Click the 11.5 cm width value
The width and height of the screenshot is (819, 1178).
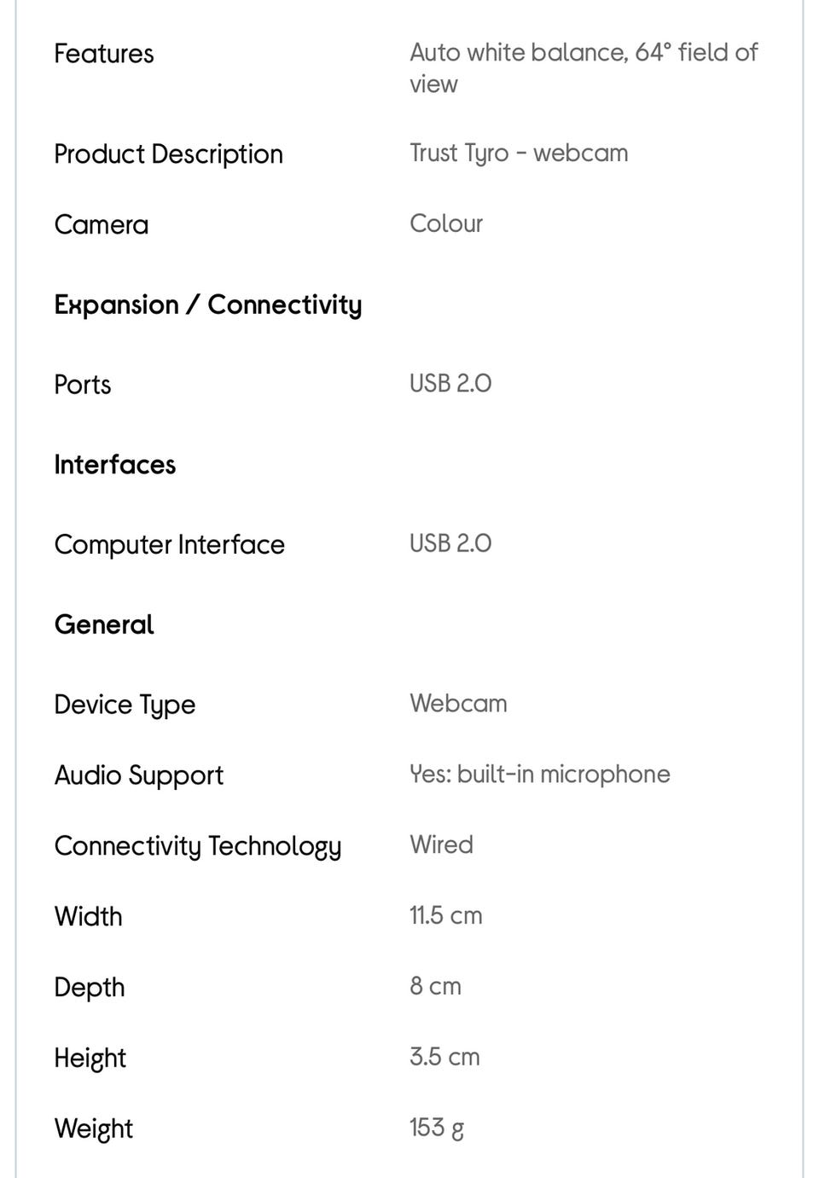[445, 915]
